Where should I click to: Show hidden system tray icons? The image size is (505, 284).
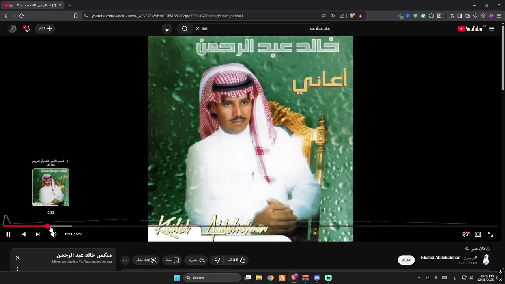tap(419, 278)
